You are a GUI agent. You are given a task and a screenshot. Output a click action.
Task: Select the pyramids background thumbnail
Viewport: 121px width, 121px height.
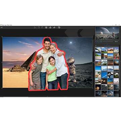pos(110,50)
